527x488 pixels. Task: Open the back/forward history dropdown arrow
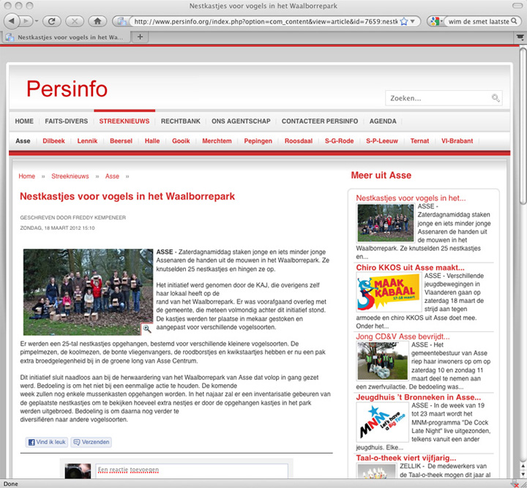pos(37,21)
